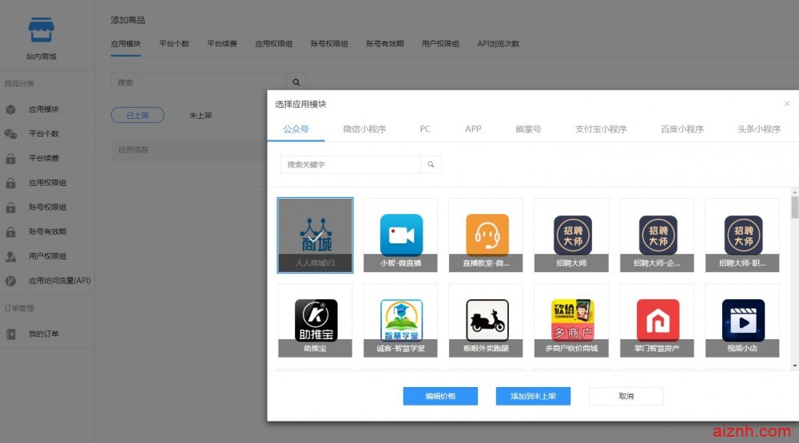Open 我的订单 in the sidebar

44,334
